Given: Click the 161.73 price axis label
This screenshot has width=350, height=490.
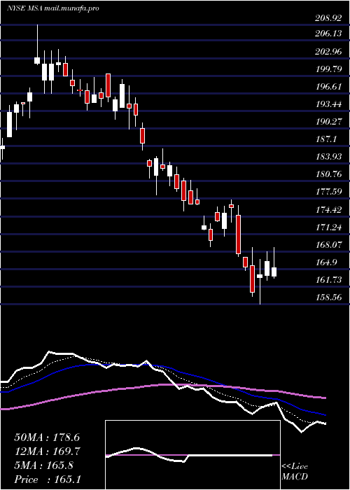Looking at the screenshot, I should coord(328,280).
